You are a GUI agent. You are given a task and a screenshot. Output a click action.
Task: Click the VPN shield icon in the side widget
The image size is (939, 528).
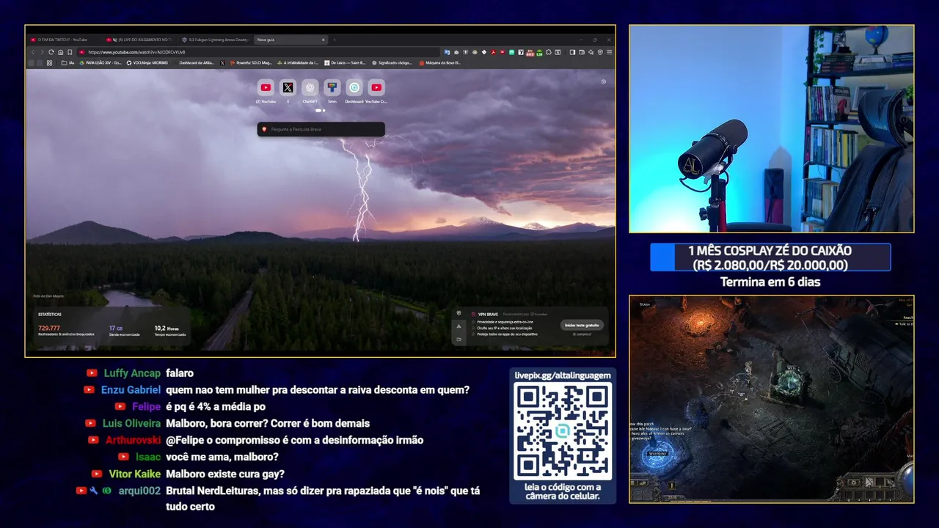click(x=458, y=313)
